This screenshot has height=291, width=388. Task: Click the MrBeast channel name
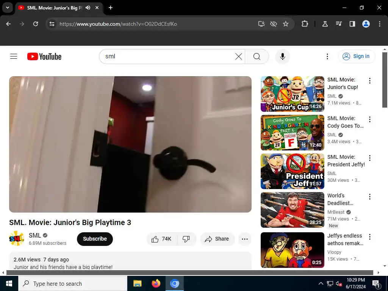[336, 212]
